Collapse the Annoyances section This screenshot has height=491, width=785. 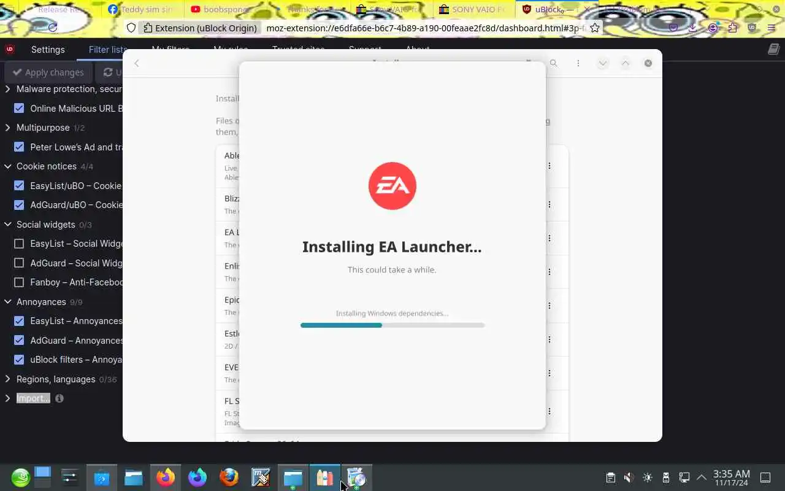tap(7, 302)
